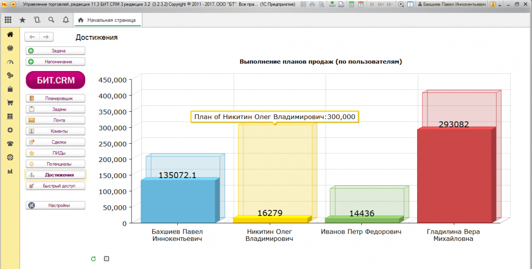Click the План of Никитин tooltip
The height and width of the screenshot is (269, 532).
[x=275, y=117]
